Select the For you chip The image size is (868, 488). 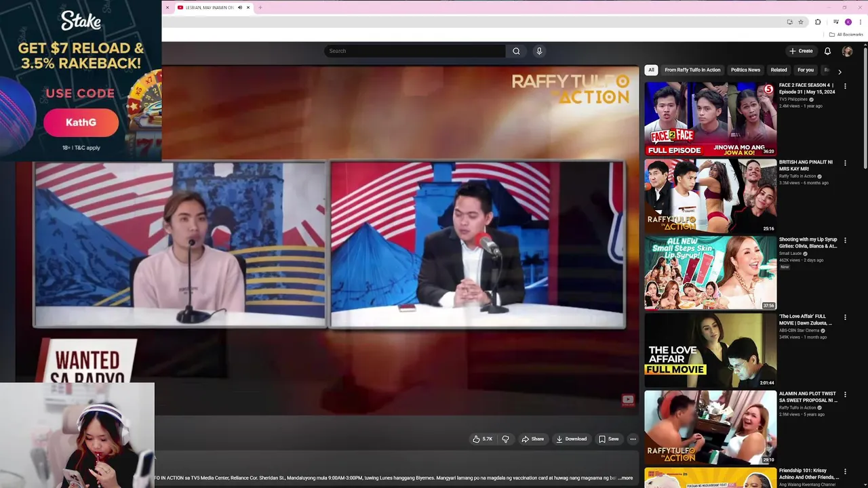pos(806,70)
